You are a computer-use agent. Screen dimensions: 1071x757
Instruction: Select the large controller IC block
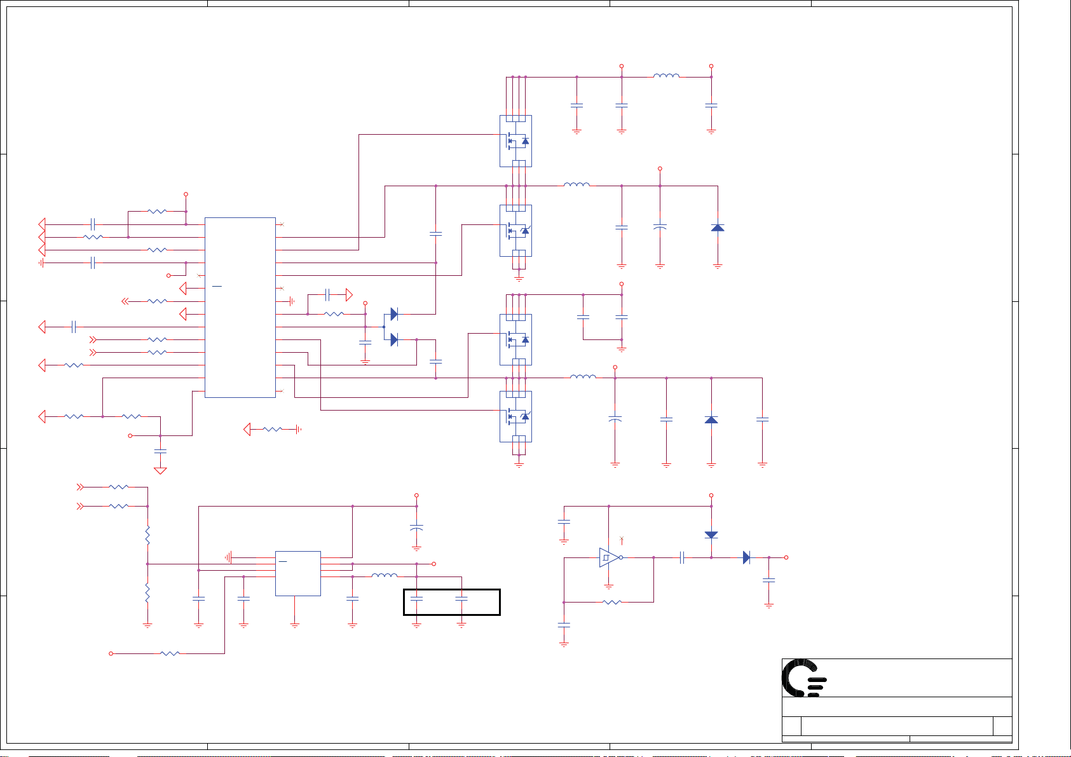[240, 308]
